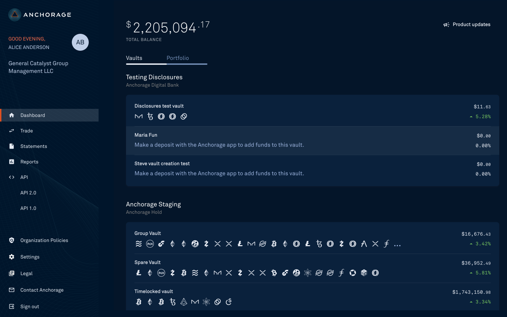Click the Testing Disclosures heading

tap(154, 77)
